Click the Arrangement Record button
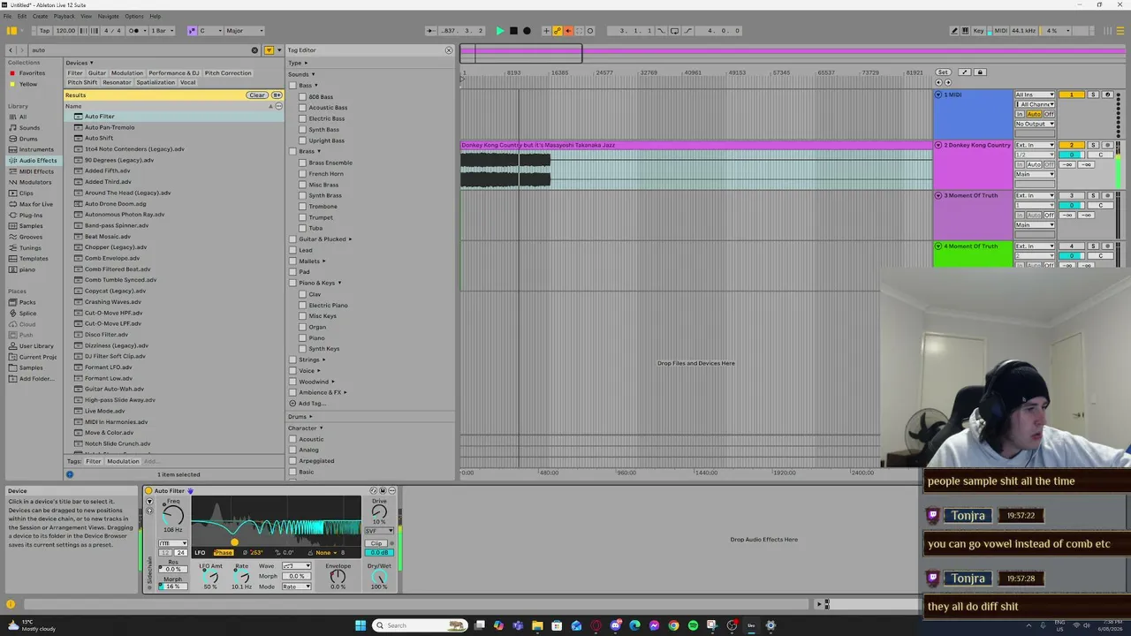This screenshot has width=1131, height=636. 527,31
